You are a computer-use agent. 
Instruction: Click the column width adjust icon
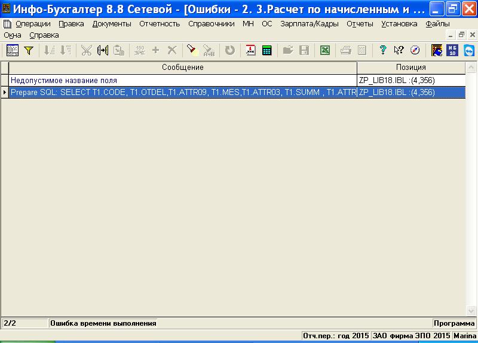103,51
